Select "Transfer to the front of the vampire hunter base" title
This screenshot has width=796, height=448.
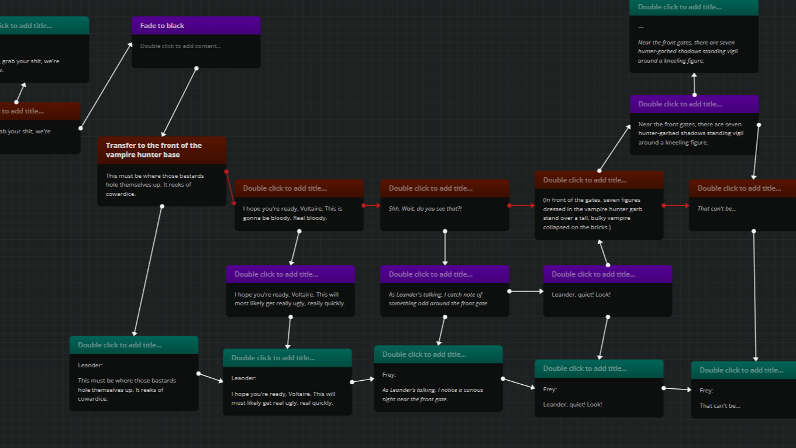pyautogui.click(x=154, y=150)
